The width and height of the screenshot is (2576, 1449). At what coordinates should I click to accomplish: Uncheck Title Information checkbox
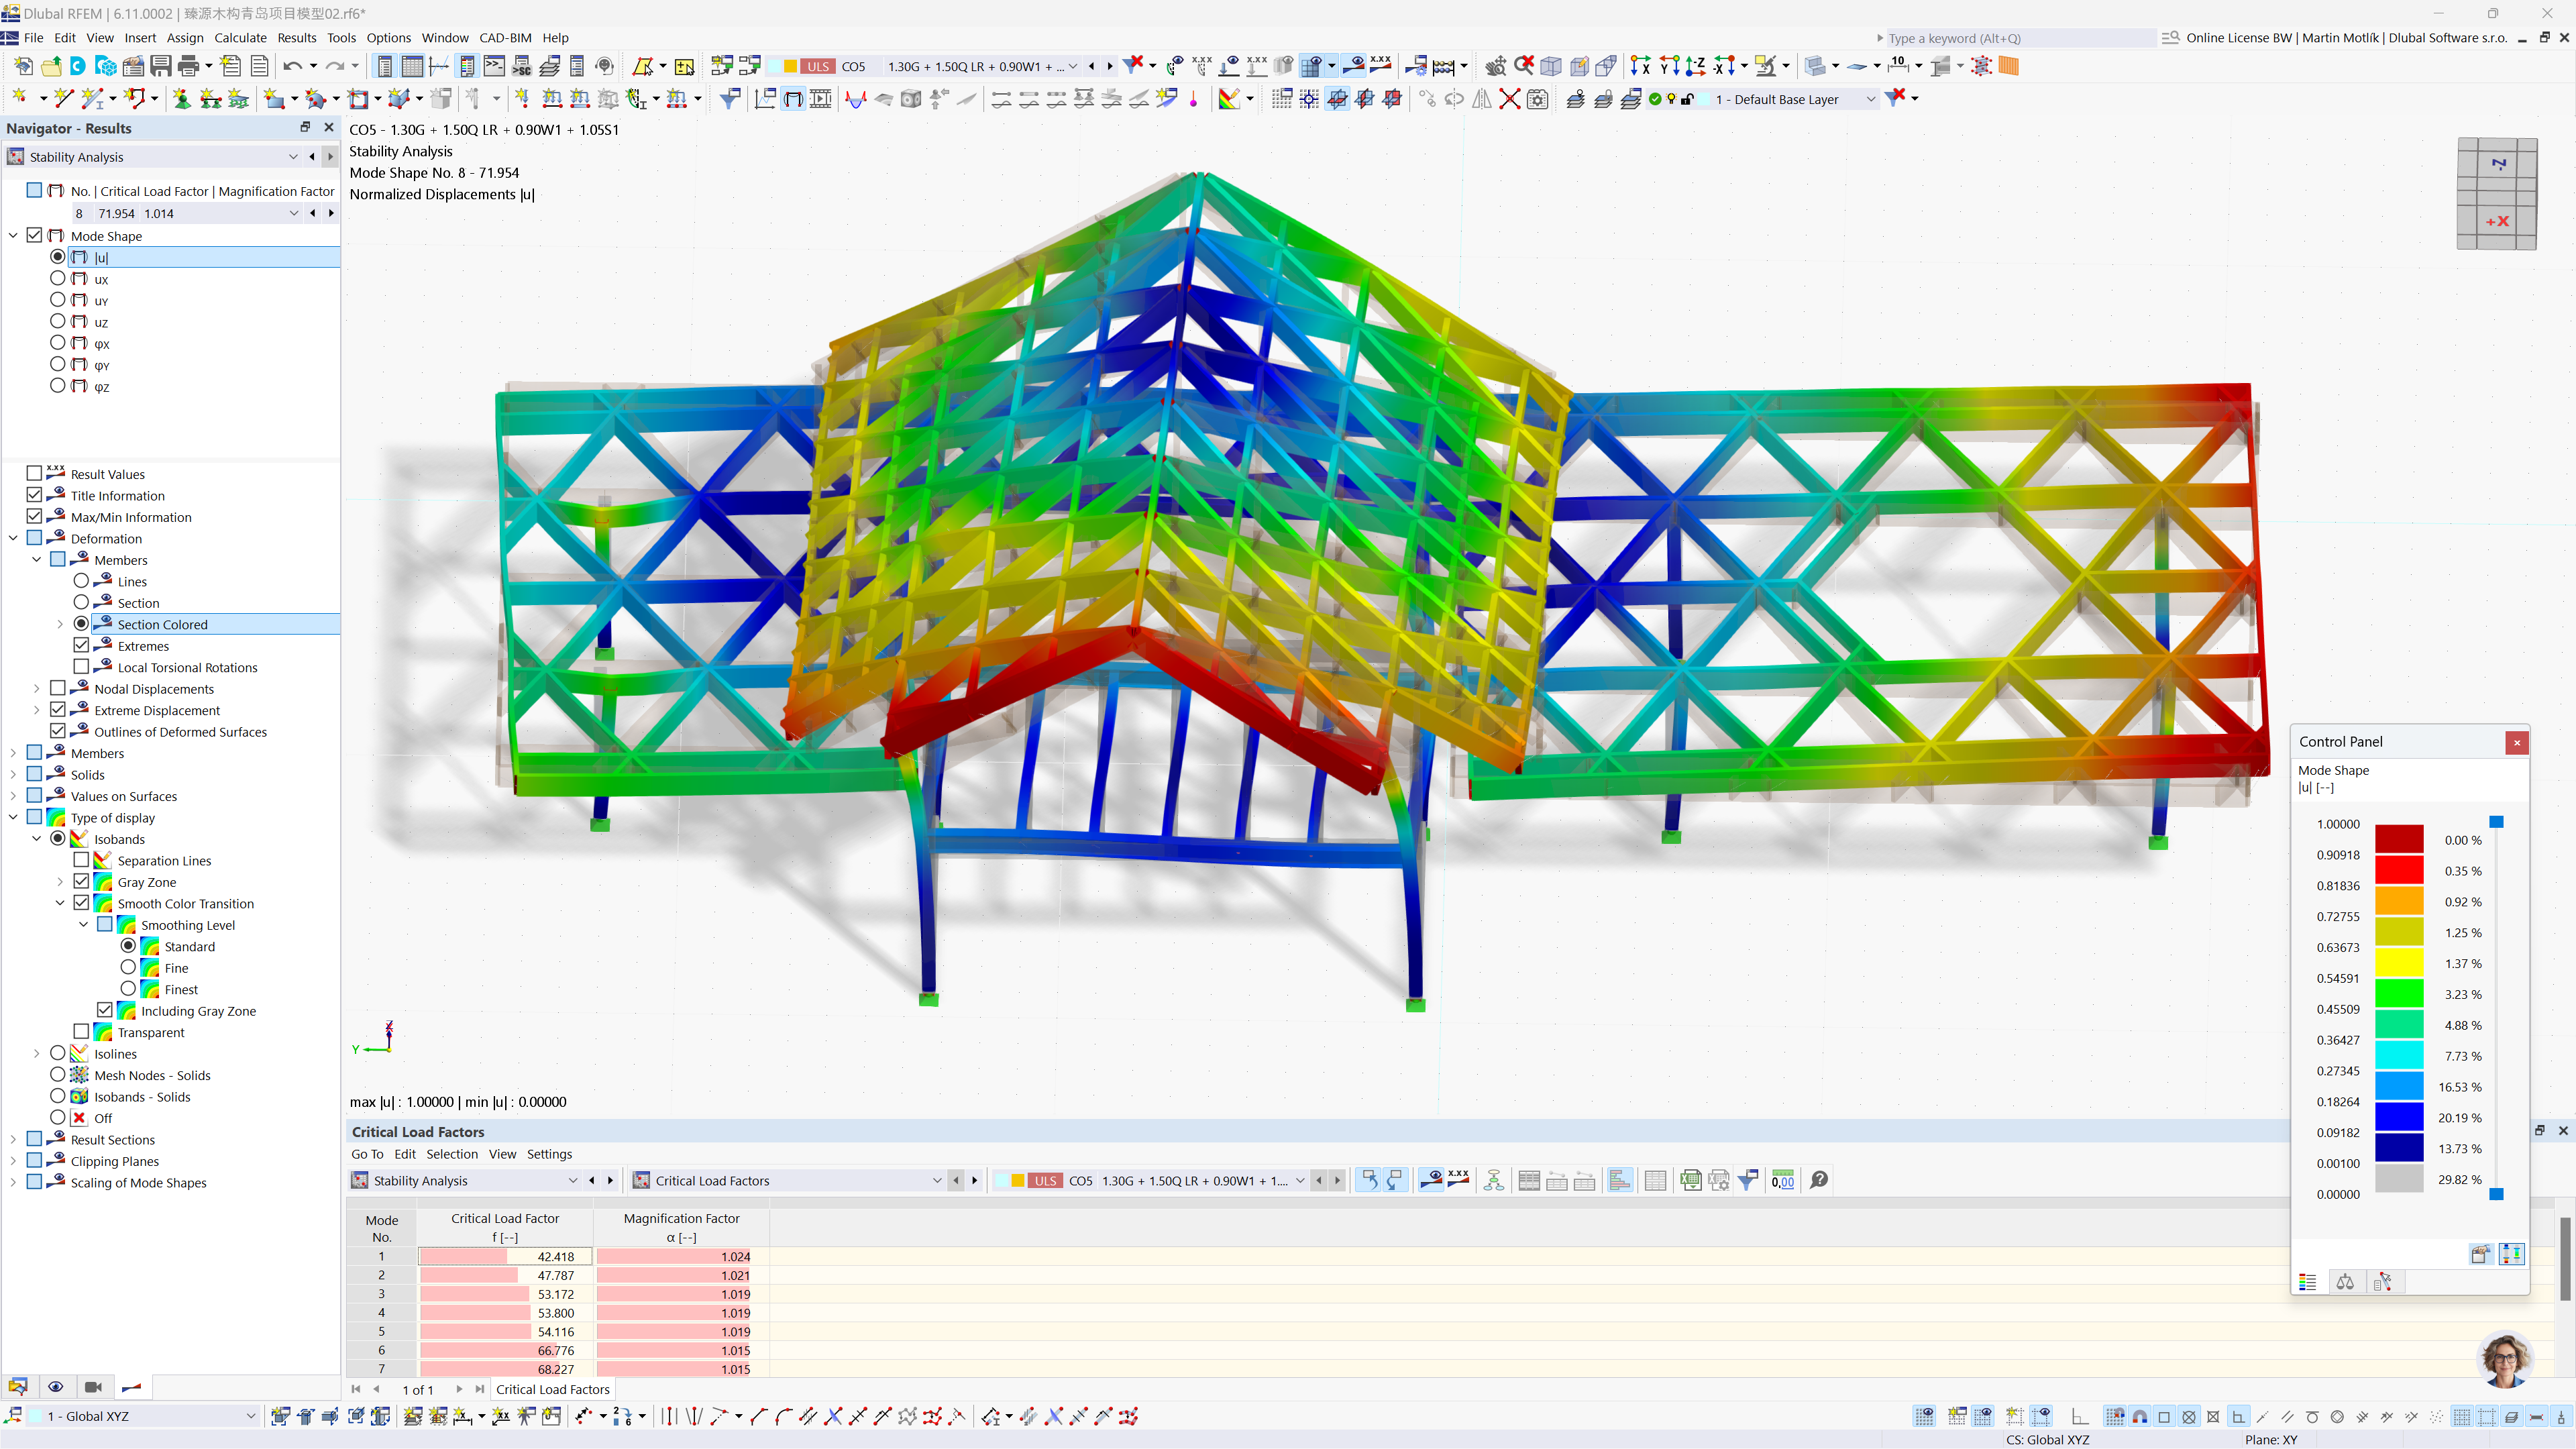pyautogui.click(x=34, y=496)
